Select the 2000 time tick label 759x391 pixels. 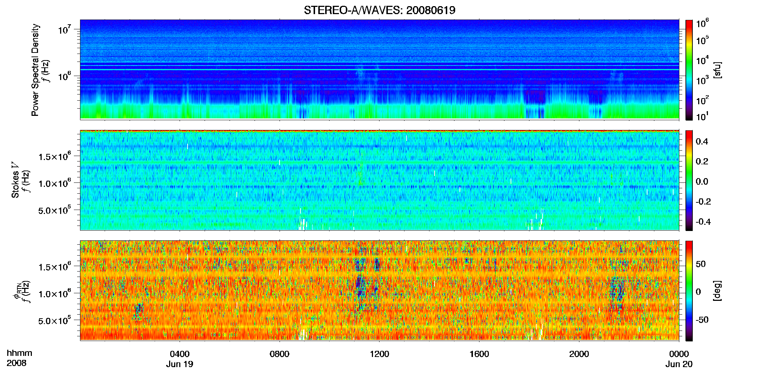pyautogui.click(x=579, y=354)
